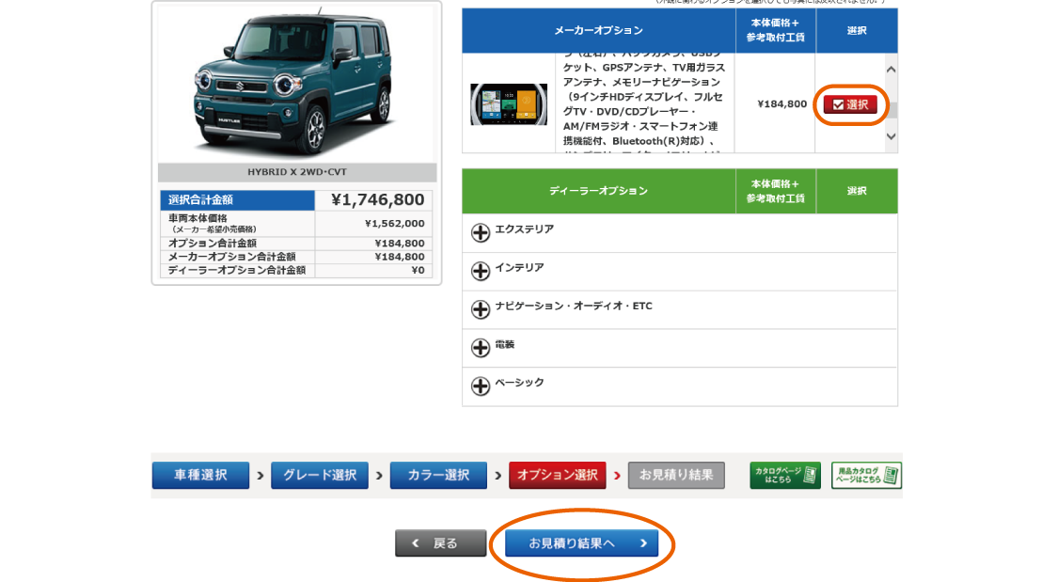Click the HYBRID X 2WD·CVT grade label
The width and height of the screenshot is (1058, 582).
click(297, 172)
